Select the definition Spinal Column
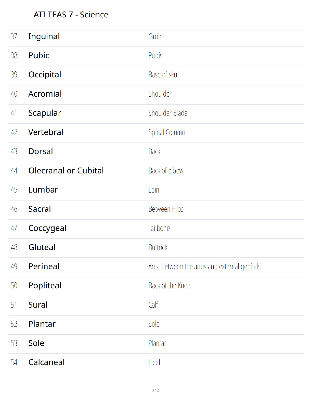This screenshot has width=312, height=404. pyautogui.click(x=167, y=132)
